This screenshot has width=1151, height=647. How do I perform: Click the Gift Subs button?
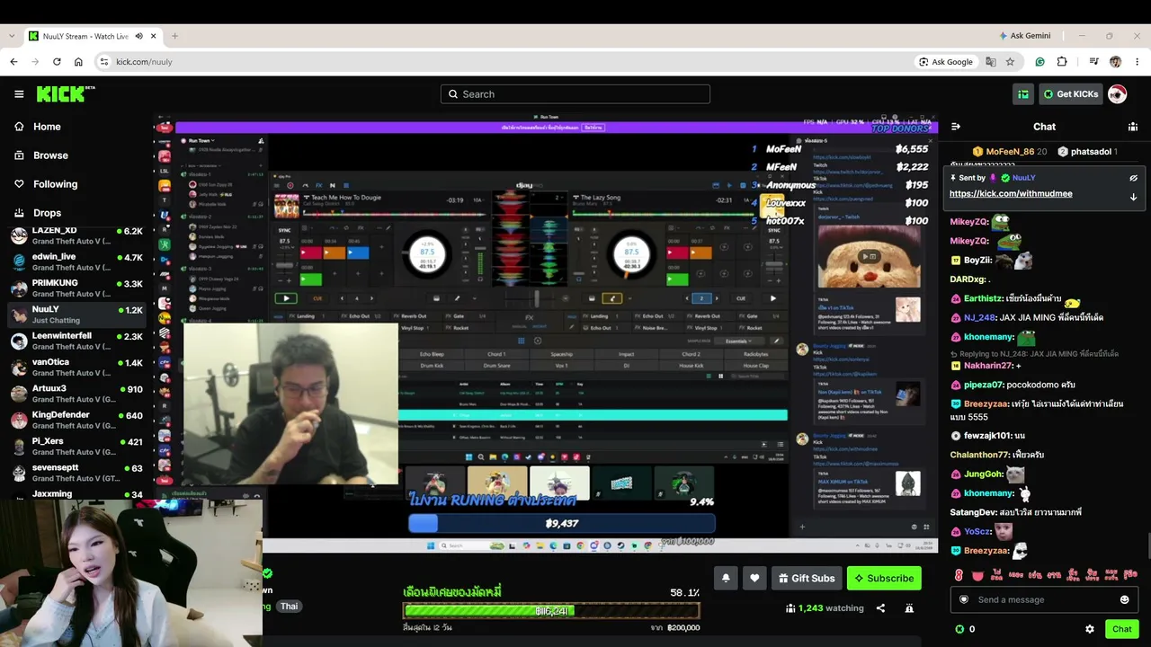pos(807,579)
